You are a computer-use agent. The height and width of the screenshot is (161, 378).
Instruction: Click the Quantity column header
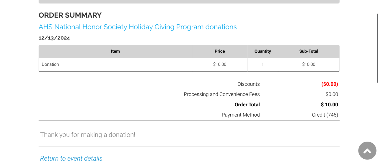(263, 51)
